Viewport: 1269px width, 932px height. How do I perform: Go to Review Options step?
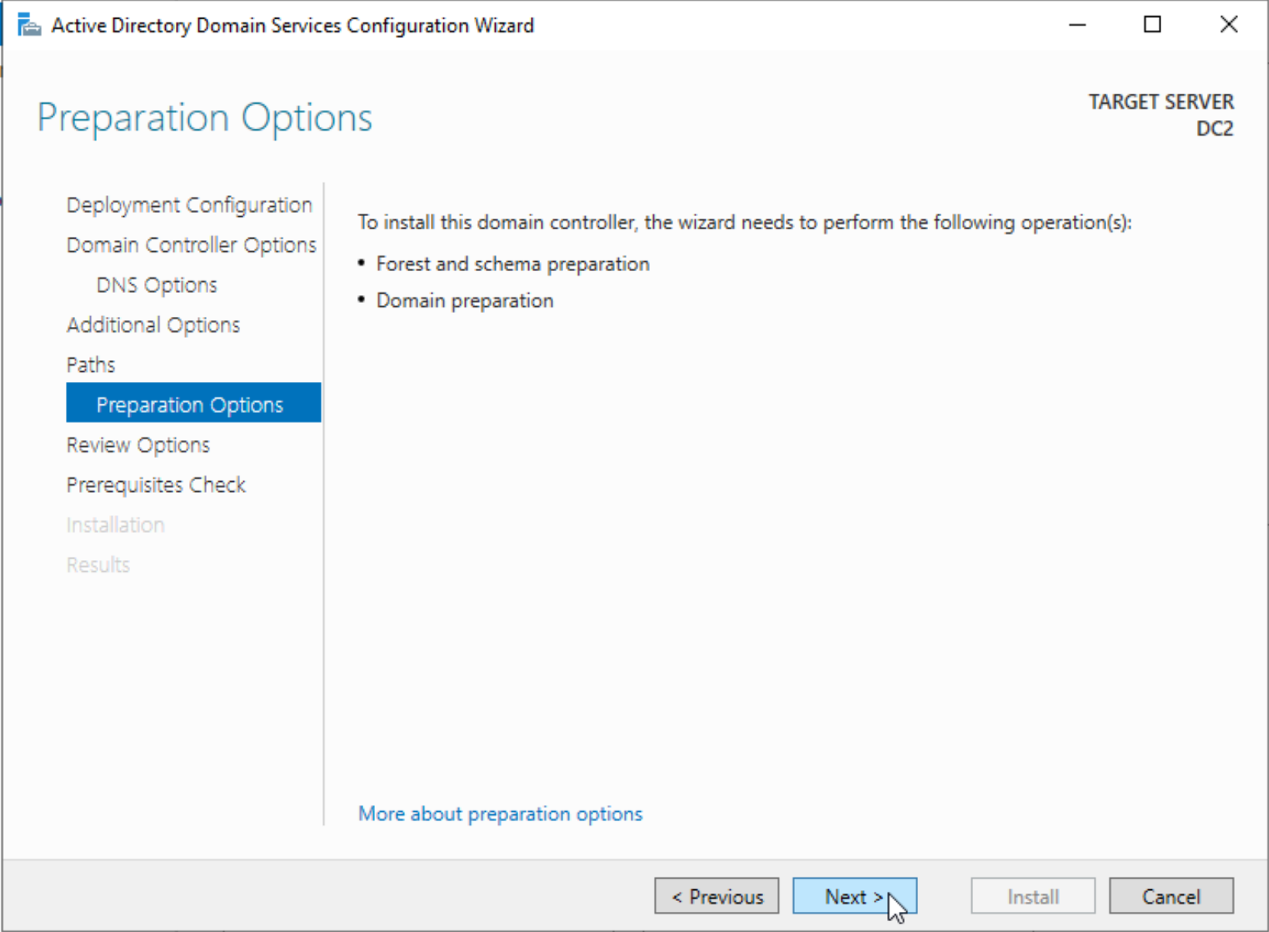click(x=138, y=445)
